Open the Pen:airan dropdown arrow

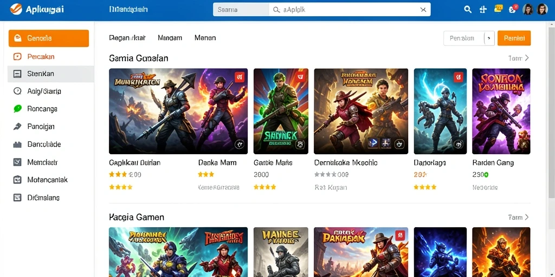489,38
